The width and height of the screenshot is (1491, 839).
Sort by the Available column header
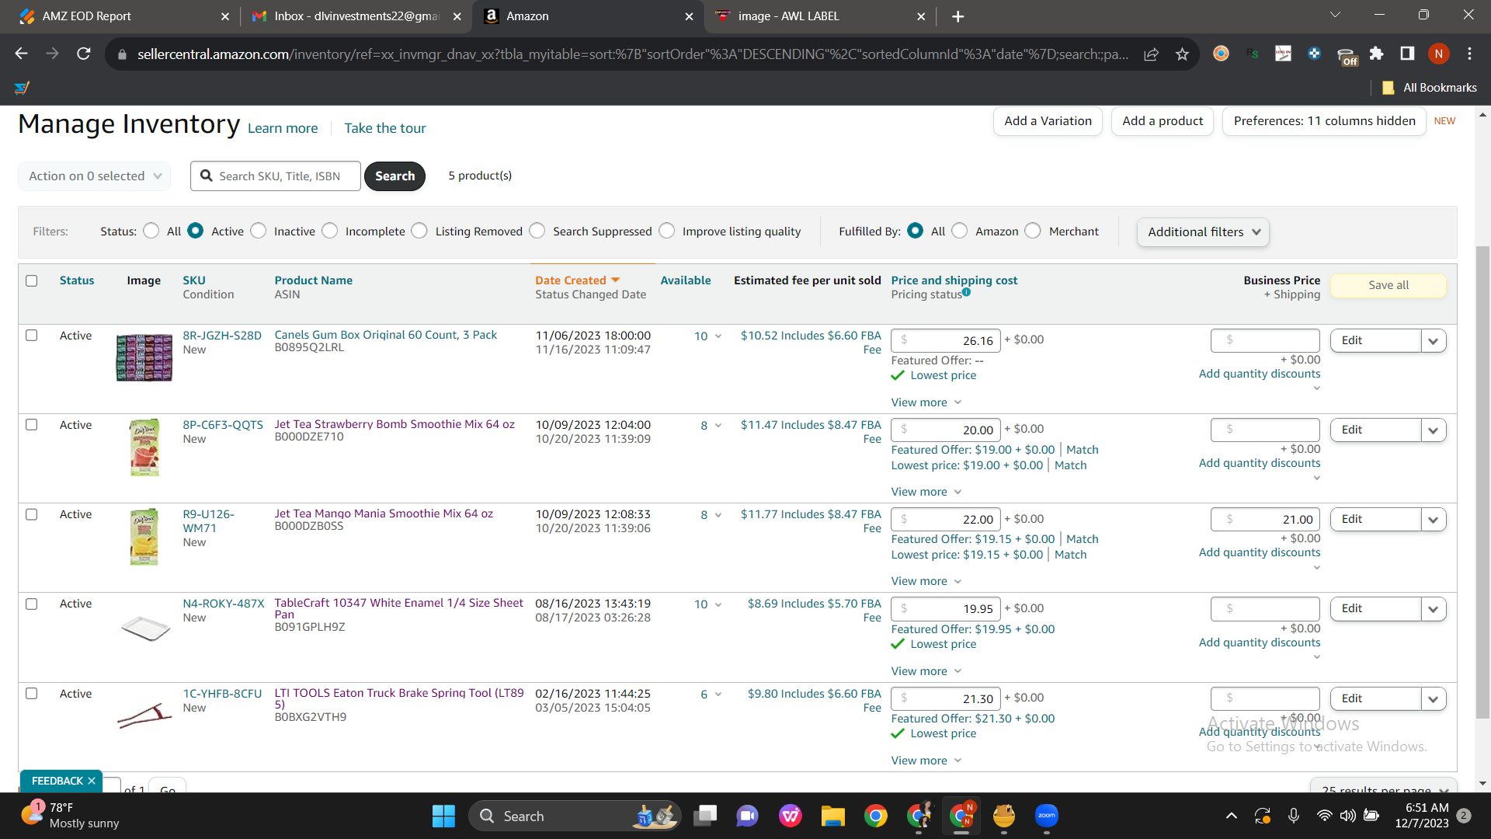click(x=686, y=280)
